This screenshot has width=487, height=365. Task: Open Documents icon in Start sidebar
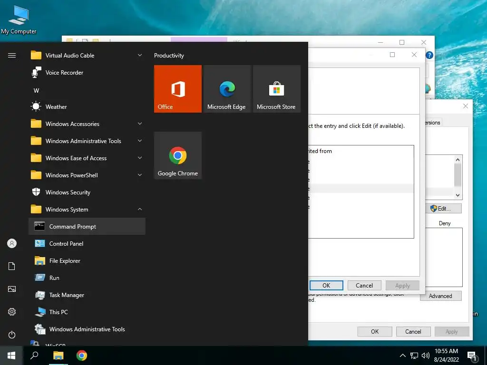coord(12,266)
